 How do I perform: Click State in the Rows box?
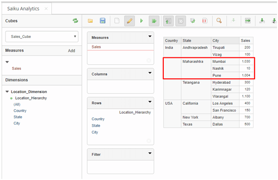coord(96,126)
